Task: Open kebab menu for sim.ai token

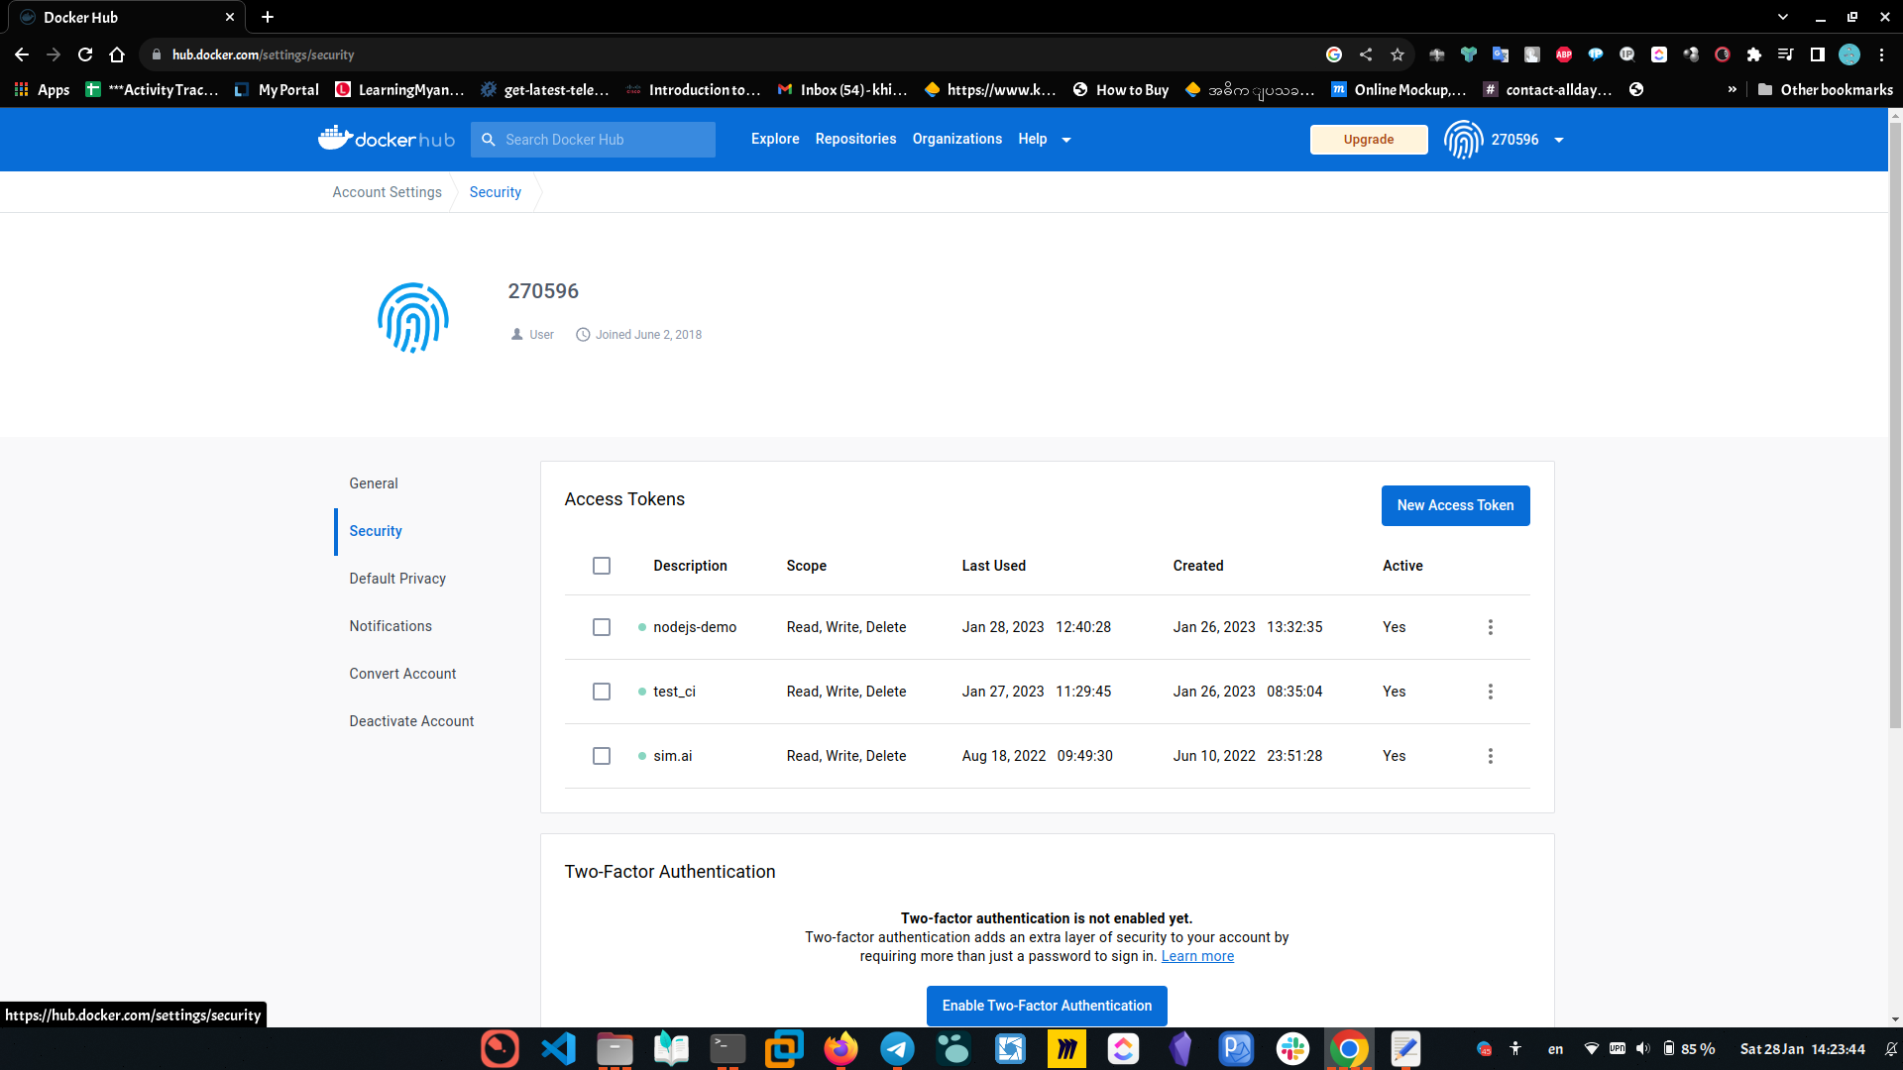Action: tap(1490, 756)
